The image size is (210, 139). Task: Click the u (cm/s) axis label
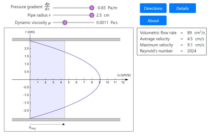point(124,75)
